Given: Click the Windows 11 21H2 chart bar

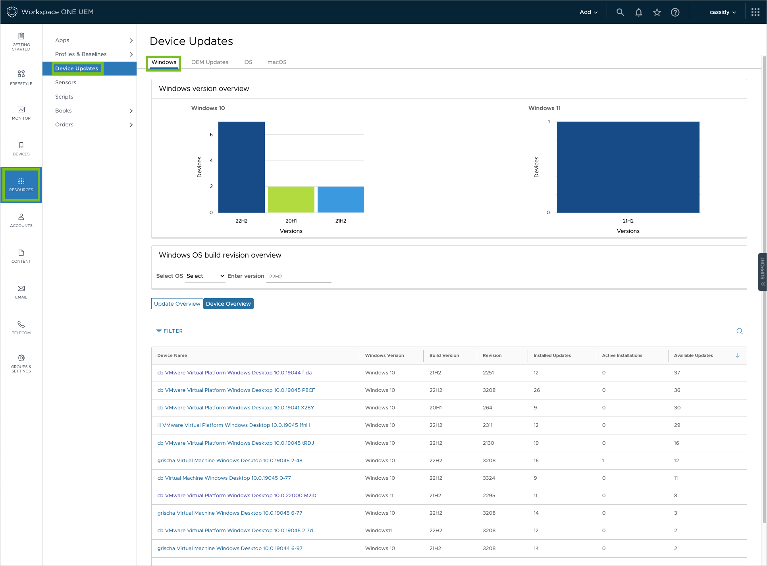Looking at the screenshot, I should (x=628, y=167).
